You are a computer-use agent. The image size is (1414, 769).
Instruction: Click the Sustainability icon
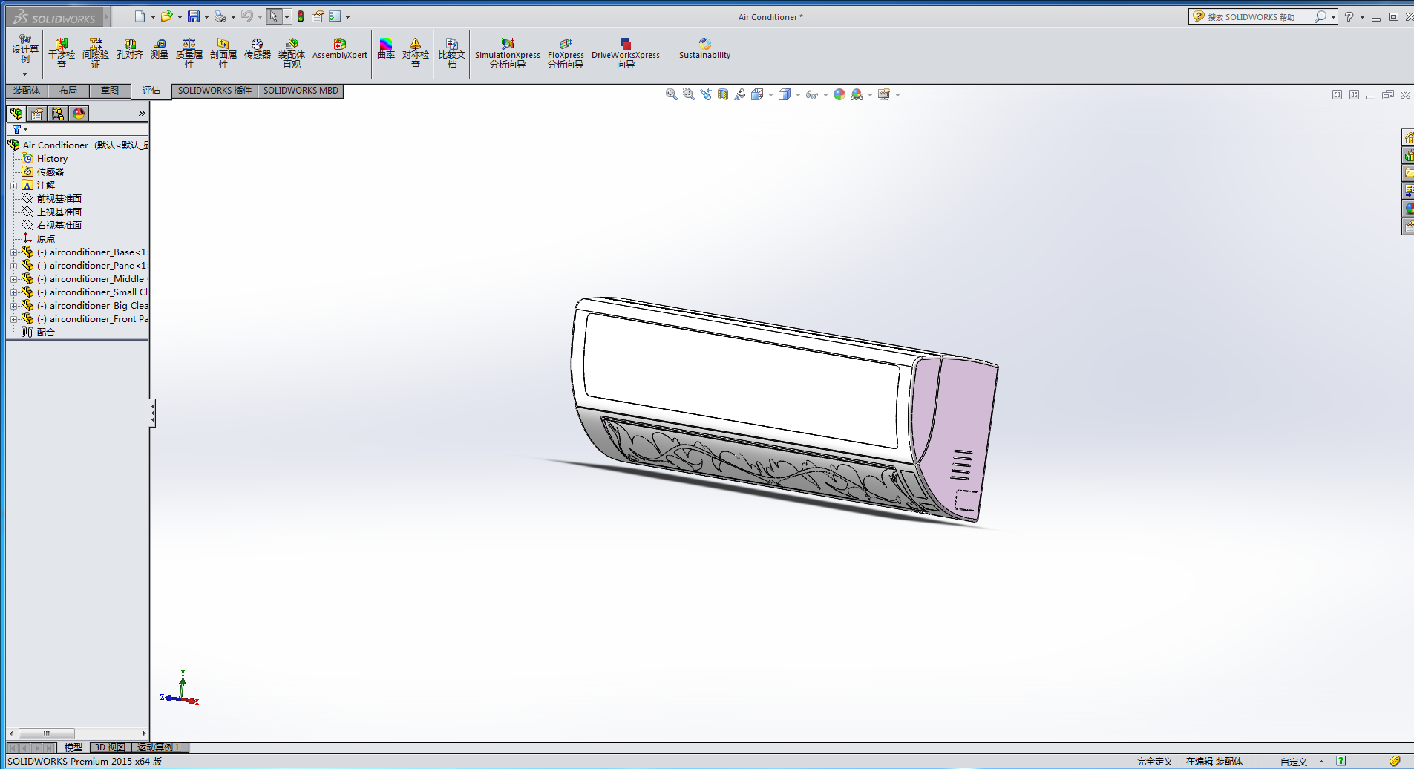coord(704,50)
